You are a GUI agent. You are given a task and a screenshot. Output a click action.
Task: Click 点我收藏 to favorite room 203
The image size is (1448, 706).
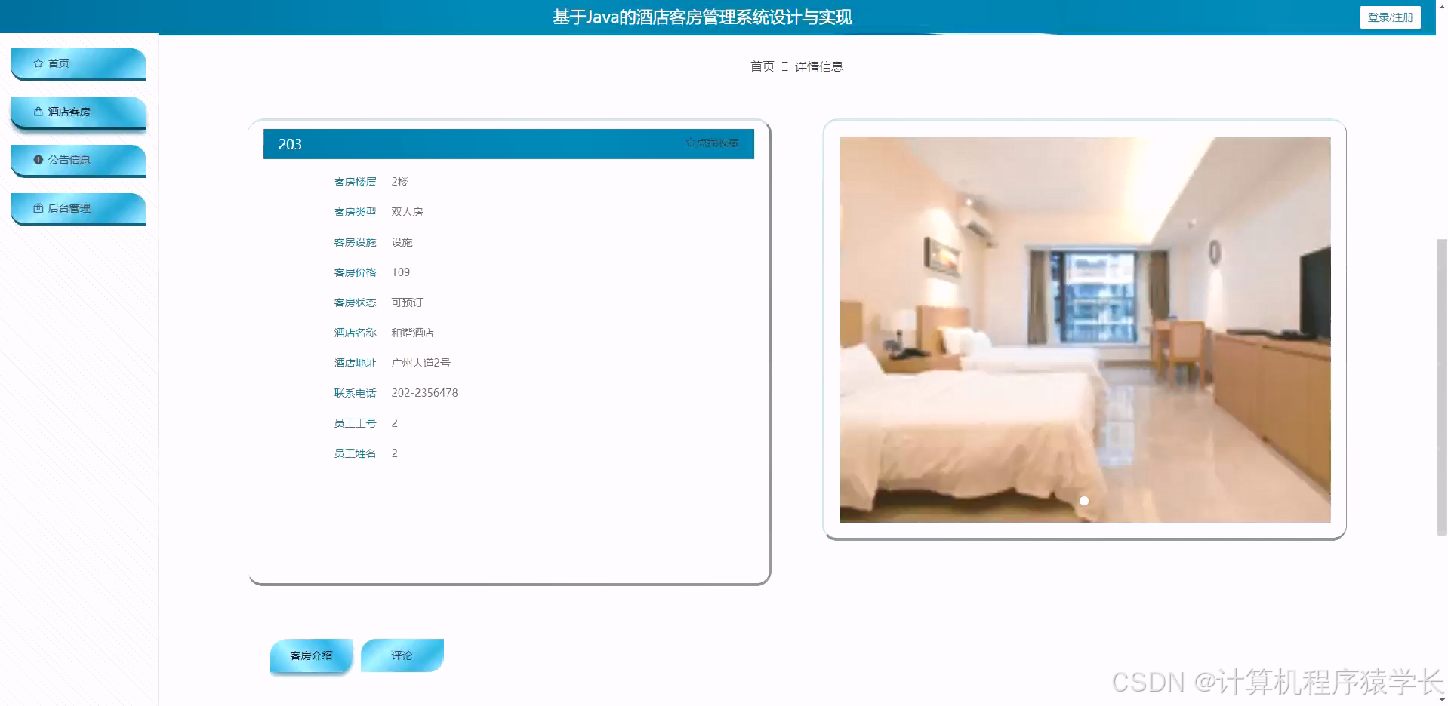(x=712, y=143)
